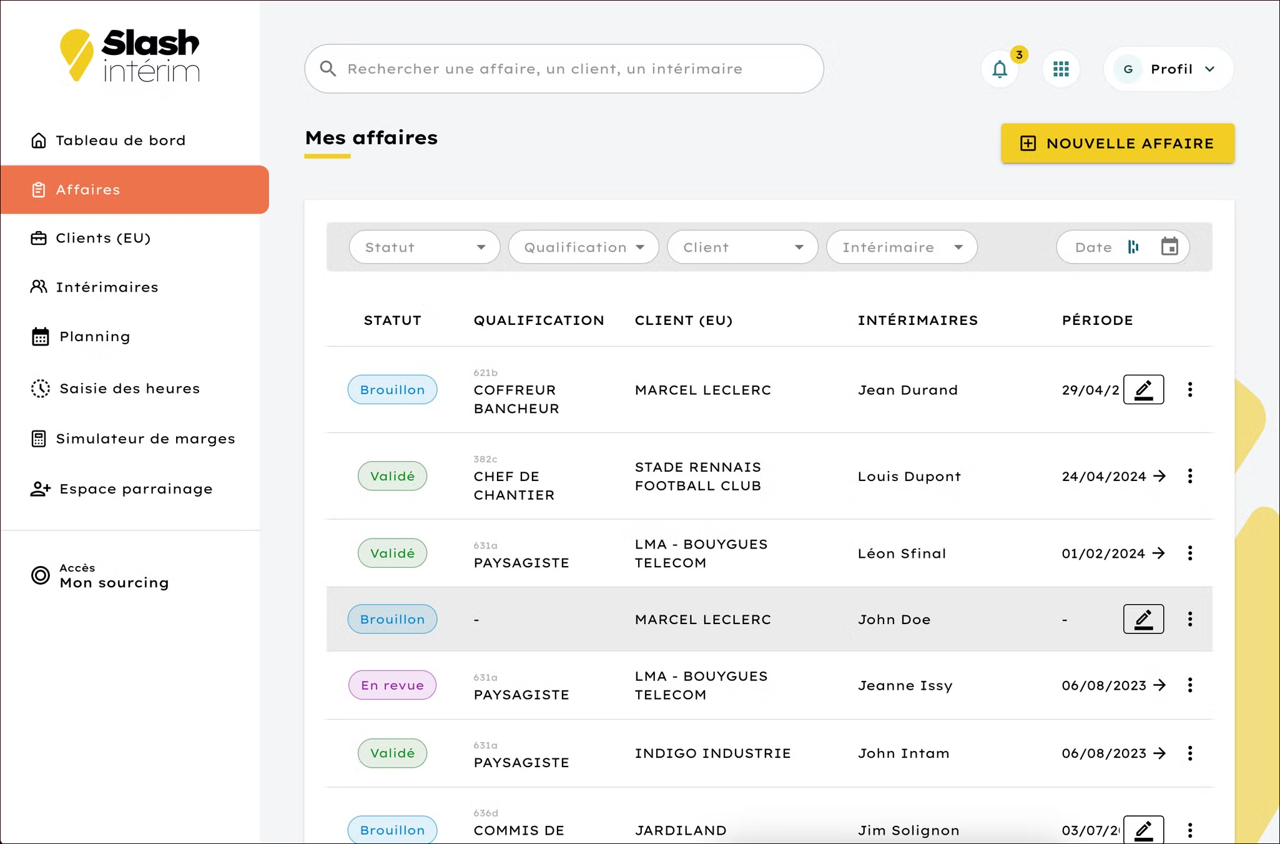Expand the Qualification filter dropdown
Screen dimensions: 1280x844
pos(584,247)
